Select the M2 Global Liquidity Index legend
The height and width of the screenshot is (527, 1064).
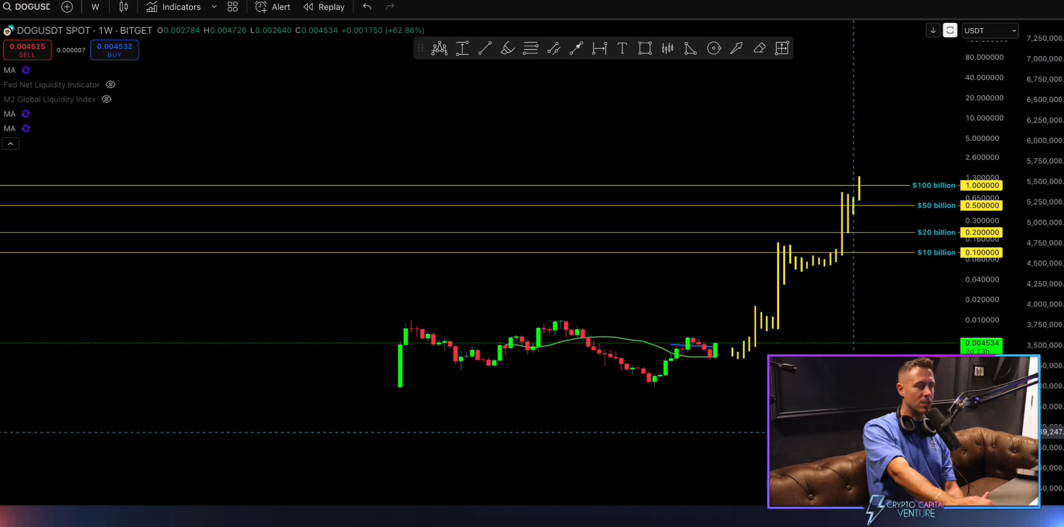click(x=50, y=99)
